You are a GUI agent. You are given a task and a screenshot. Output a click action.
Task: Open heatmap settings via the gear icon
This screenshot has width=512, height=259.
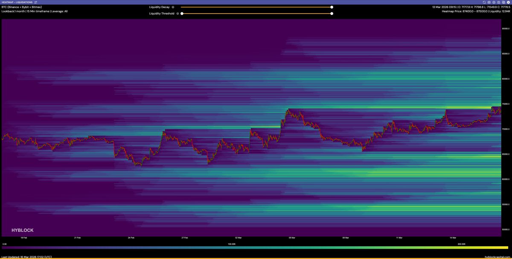[x=494, y=2]
